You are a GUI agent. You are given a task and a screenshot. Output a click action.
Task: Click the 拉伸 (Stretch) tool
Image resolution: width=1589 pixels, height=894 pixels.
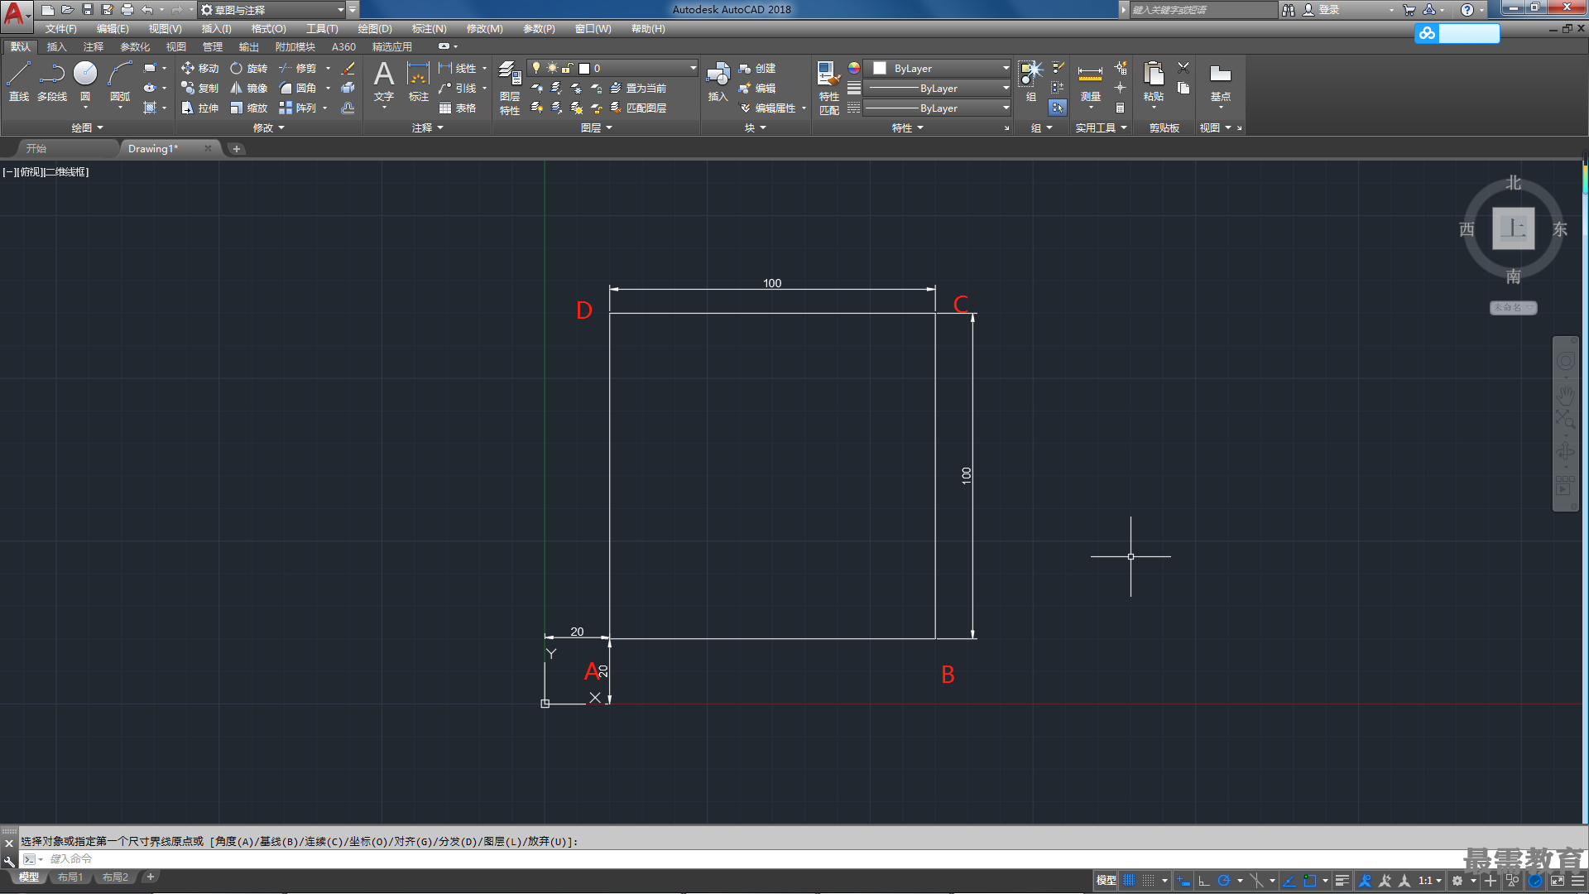click(200, 108)
